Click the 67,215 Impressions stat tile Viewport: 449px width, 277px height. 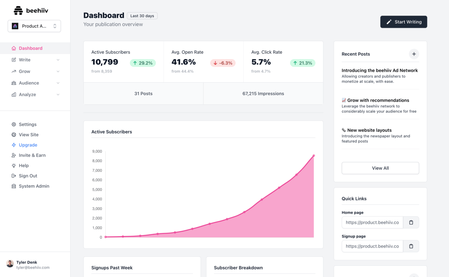263,94
